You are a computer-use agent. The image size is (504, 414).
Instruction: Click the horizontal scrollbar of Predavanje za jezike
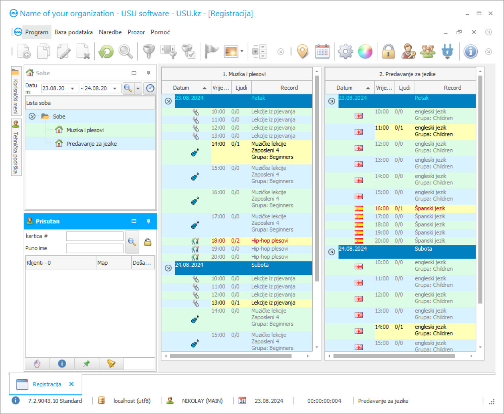pos(394,356)
